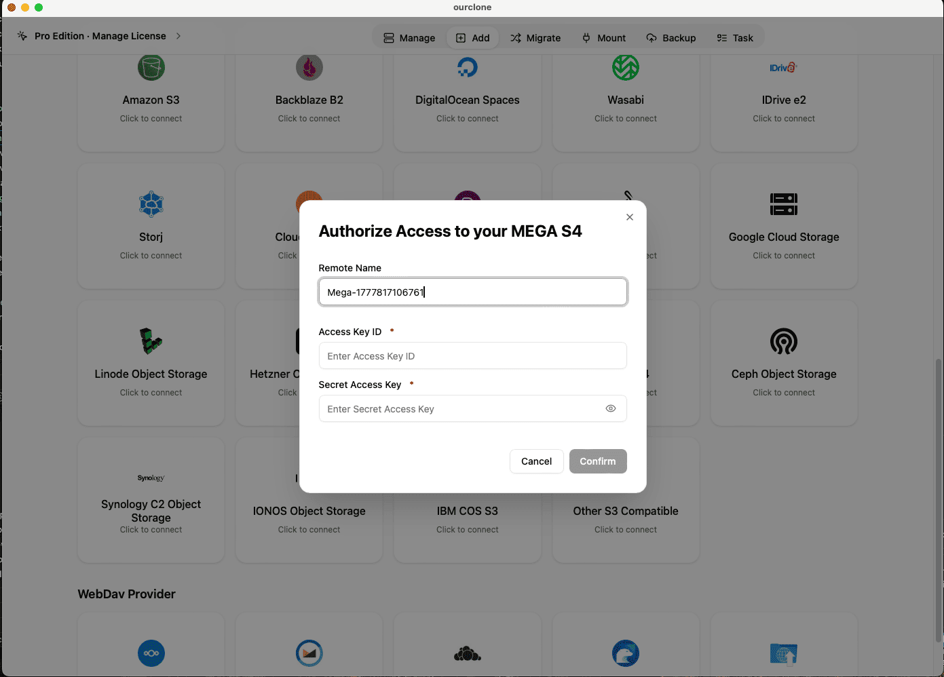Click the folder globe WebDav provider icon
This screenshot has height=677, width=944.
tap(784, 653)
